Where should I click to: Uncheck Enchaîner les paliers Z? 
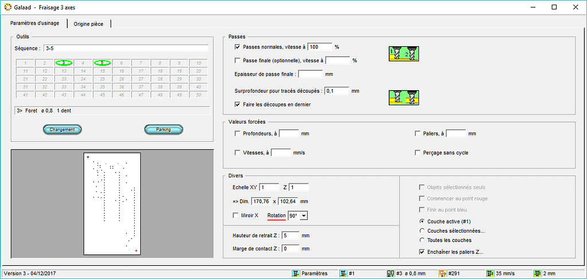point(422,252)
